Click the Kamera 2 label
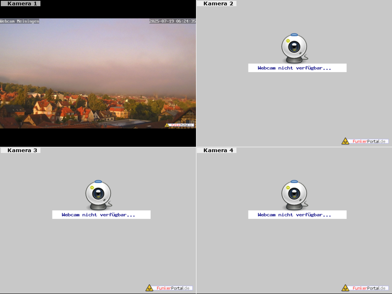The height and width of the screenshot is (294, 392). point(217,3)
